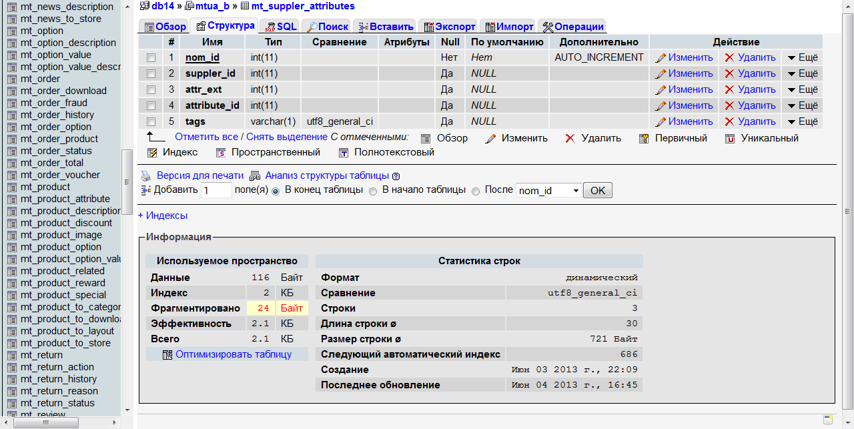
Task: Open mt_order_history table in sidebar
Action: [57, 115]
